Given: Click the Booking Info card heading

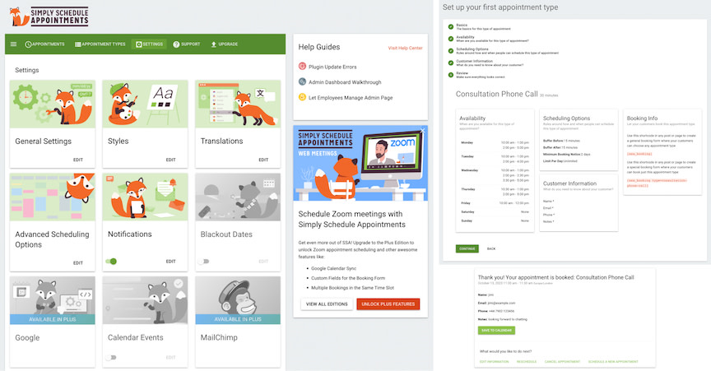Looking at the screenshot, I should tap(642, 118).
